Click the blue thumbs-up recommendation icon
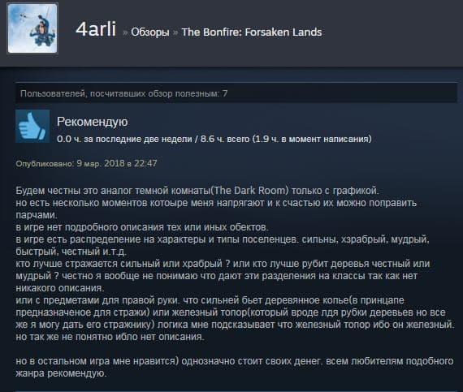 point(32,127)
